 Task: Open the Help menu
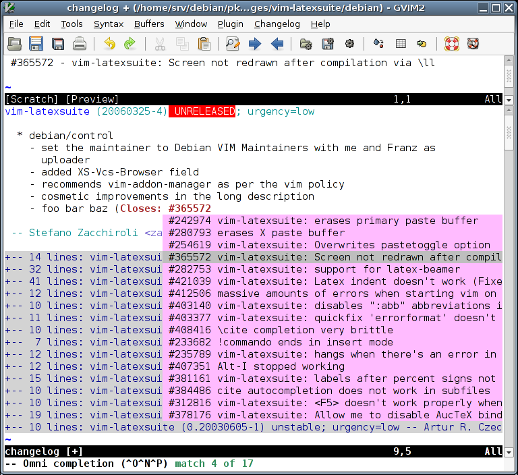320,24
